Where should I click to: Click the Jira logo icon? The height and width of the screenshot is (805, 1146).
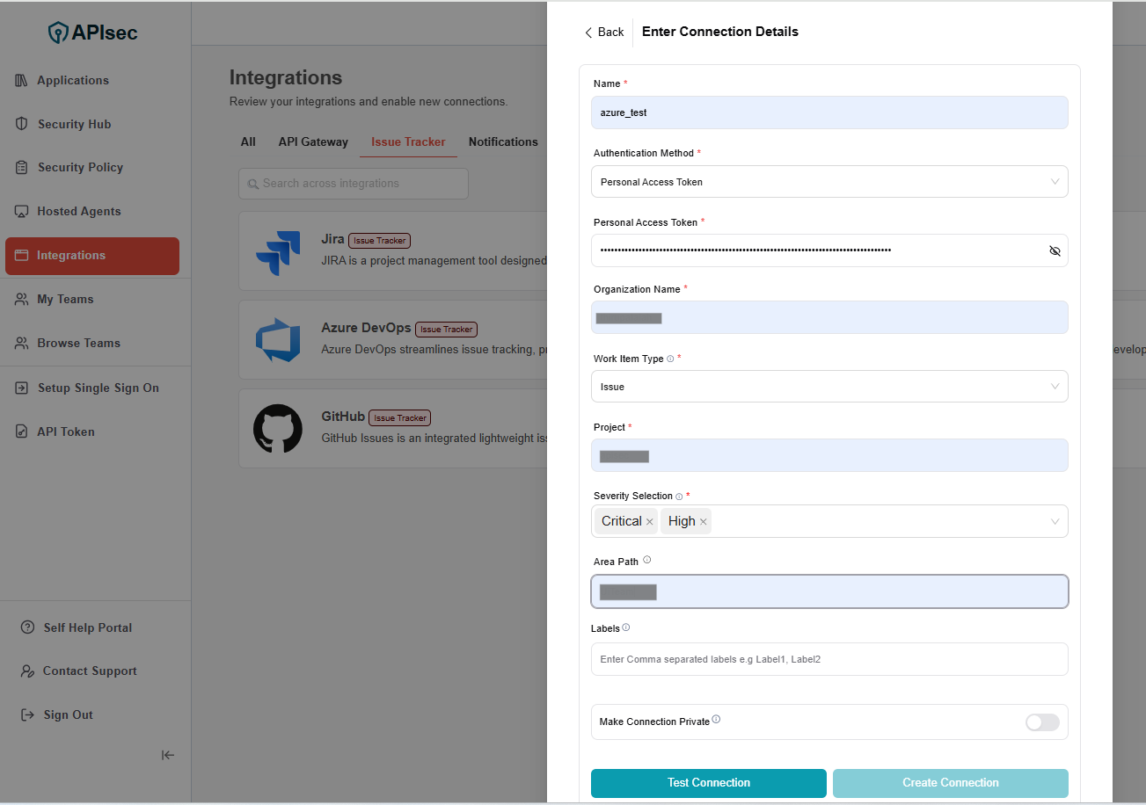tap(278, 252)
